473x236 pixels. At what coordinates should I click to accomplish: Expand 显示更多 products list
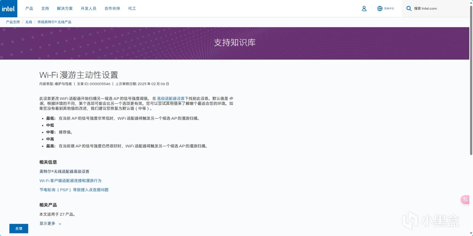pyautogui.click(x=47, y=223)
